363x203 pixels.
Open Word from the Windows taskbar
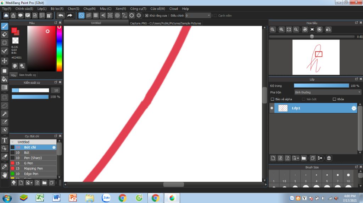(x=56, y=198)
